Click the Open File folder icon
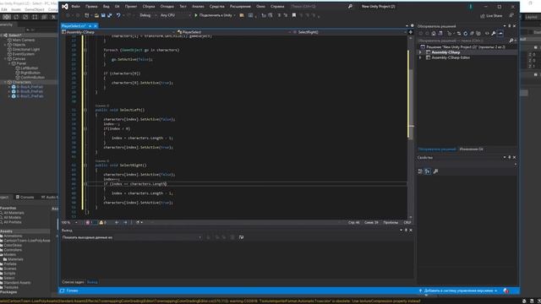 [x=96, y=15]
